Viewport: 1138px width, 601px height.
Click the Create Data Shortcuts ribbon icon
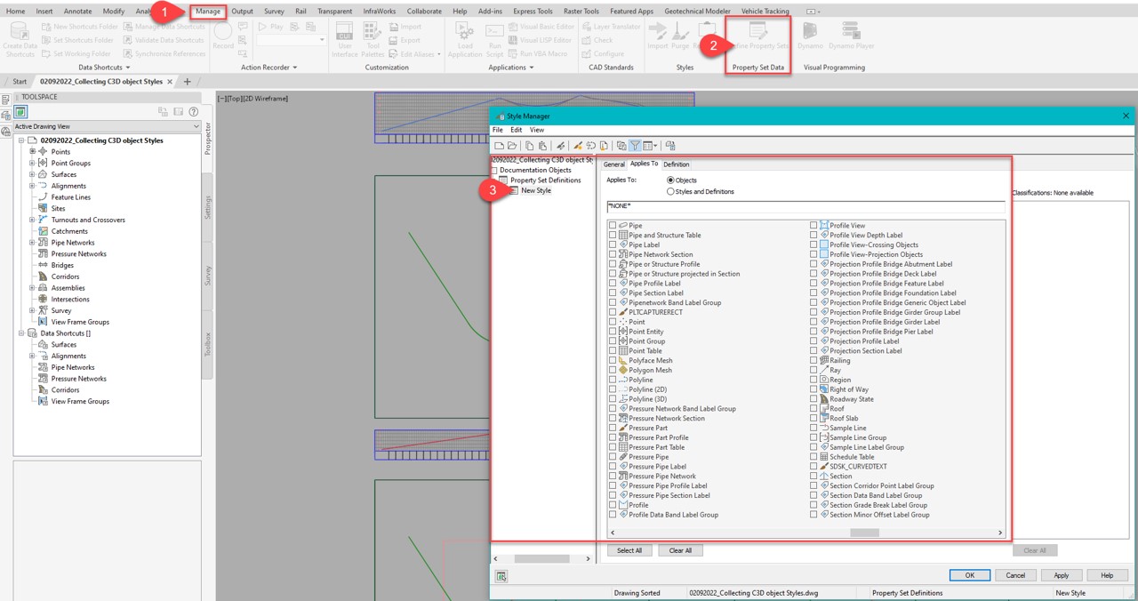20,40
